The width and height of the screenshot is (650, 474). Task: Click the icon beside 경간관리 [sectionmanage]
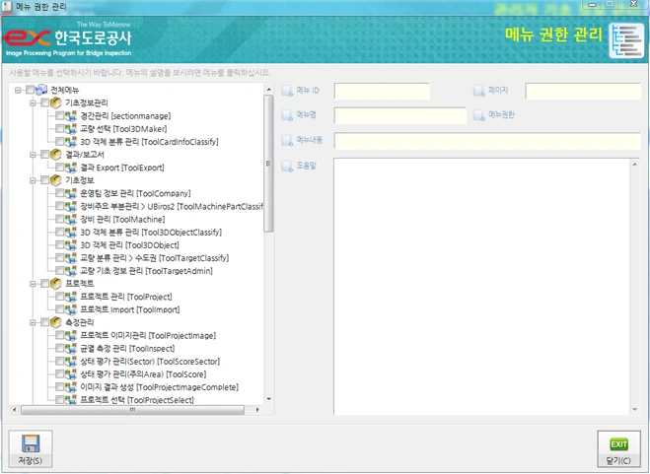[71, 116]
